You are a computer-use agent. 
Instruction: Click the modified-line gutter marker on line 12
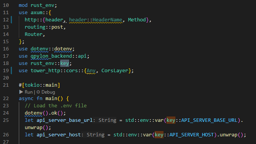pyautogui.click(x=11, y=19)
